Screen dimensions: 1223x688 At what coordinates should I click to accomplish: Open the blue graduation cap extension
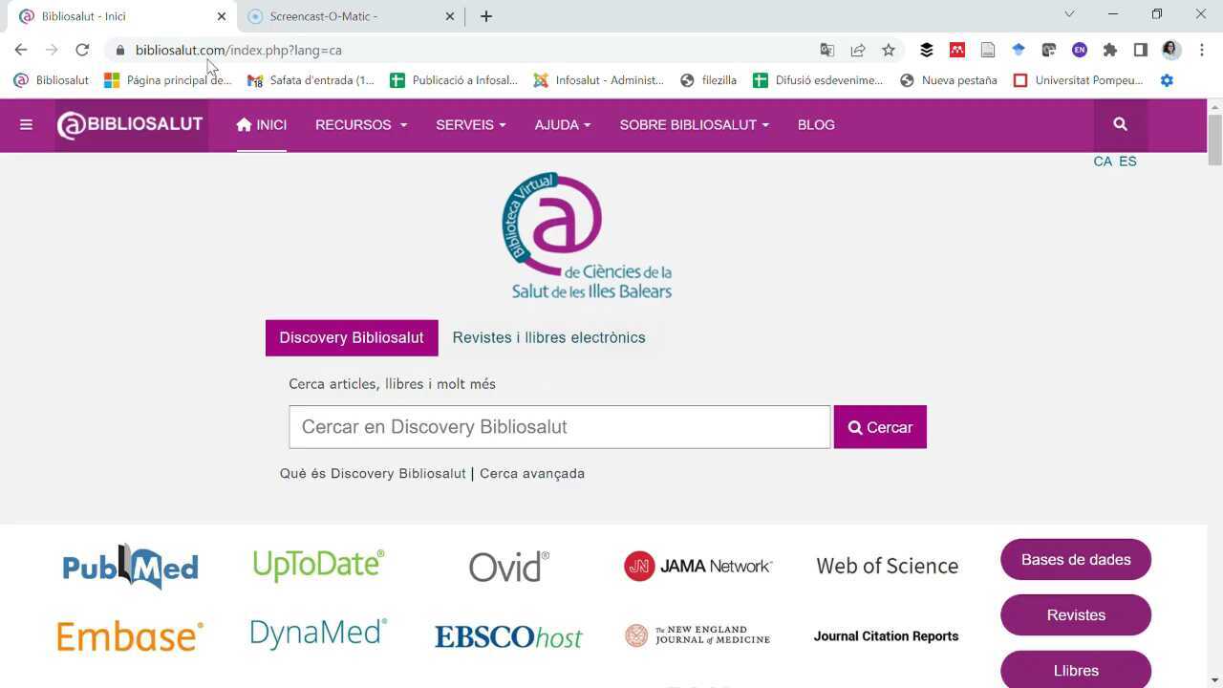point(1019,50)
